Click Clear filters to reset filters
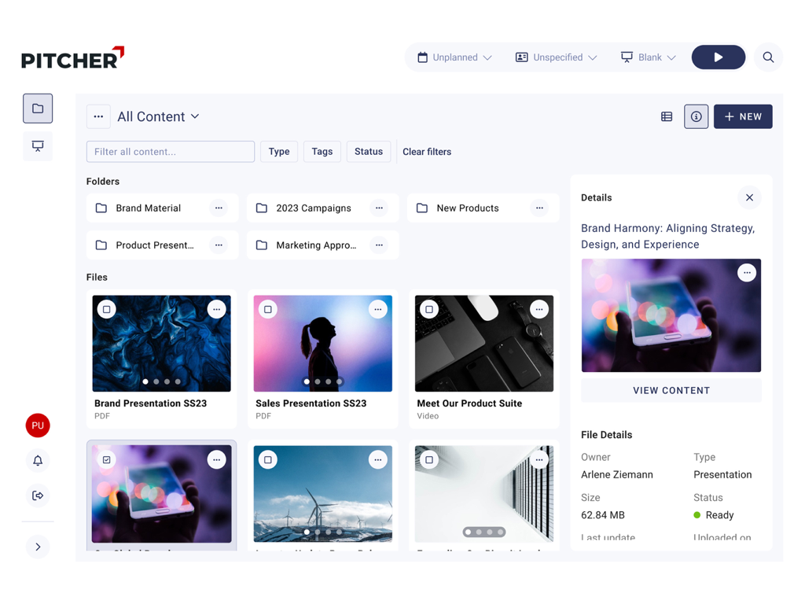805x604 pixels. click(x=427, y=152)
